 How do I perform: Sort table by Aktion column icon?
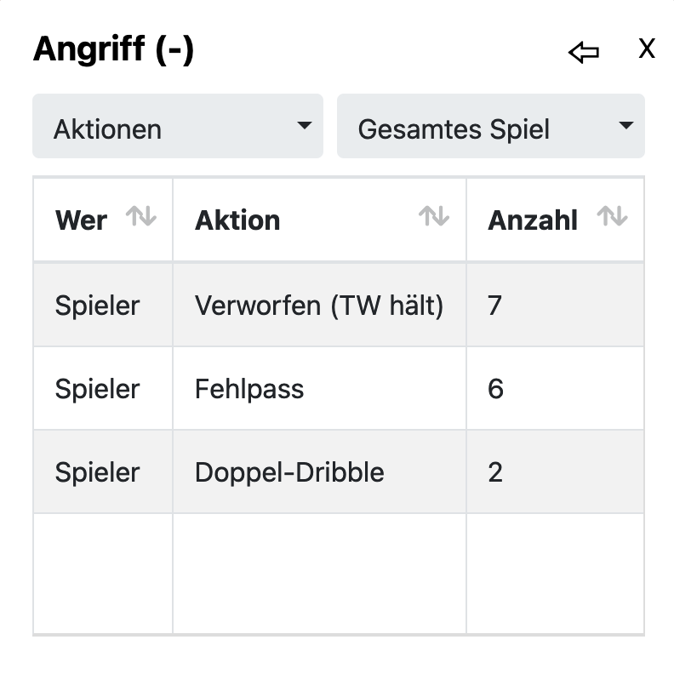[x=434, y=217]
